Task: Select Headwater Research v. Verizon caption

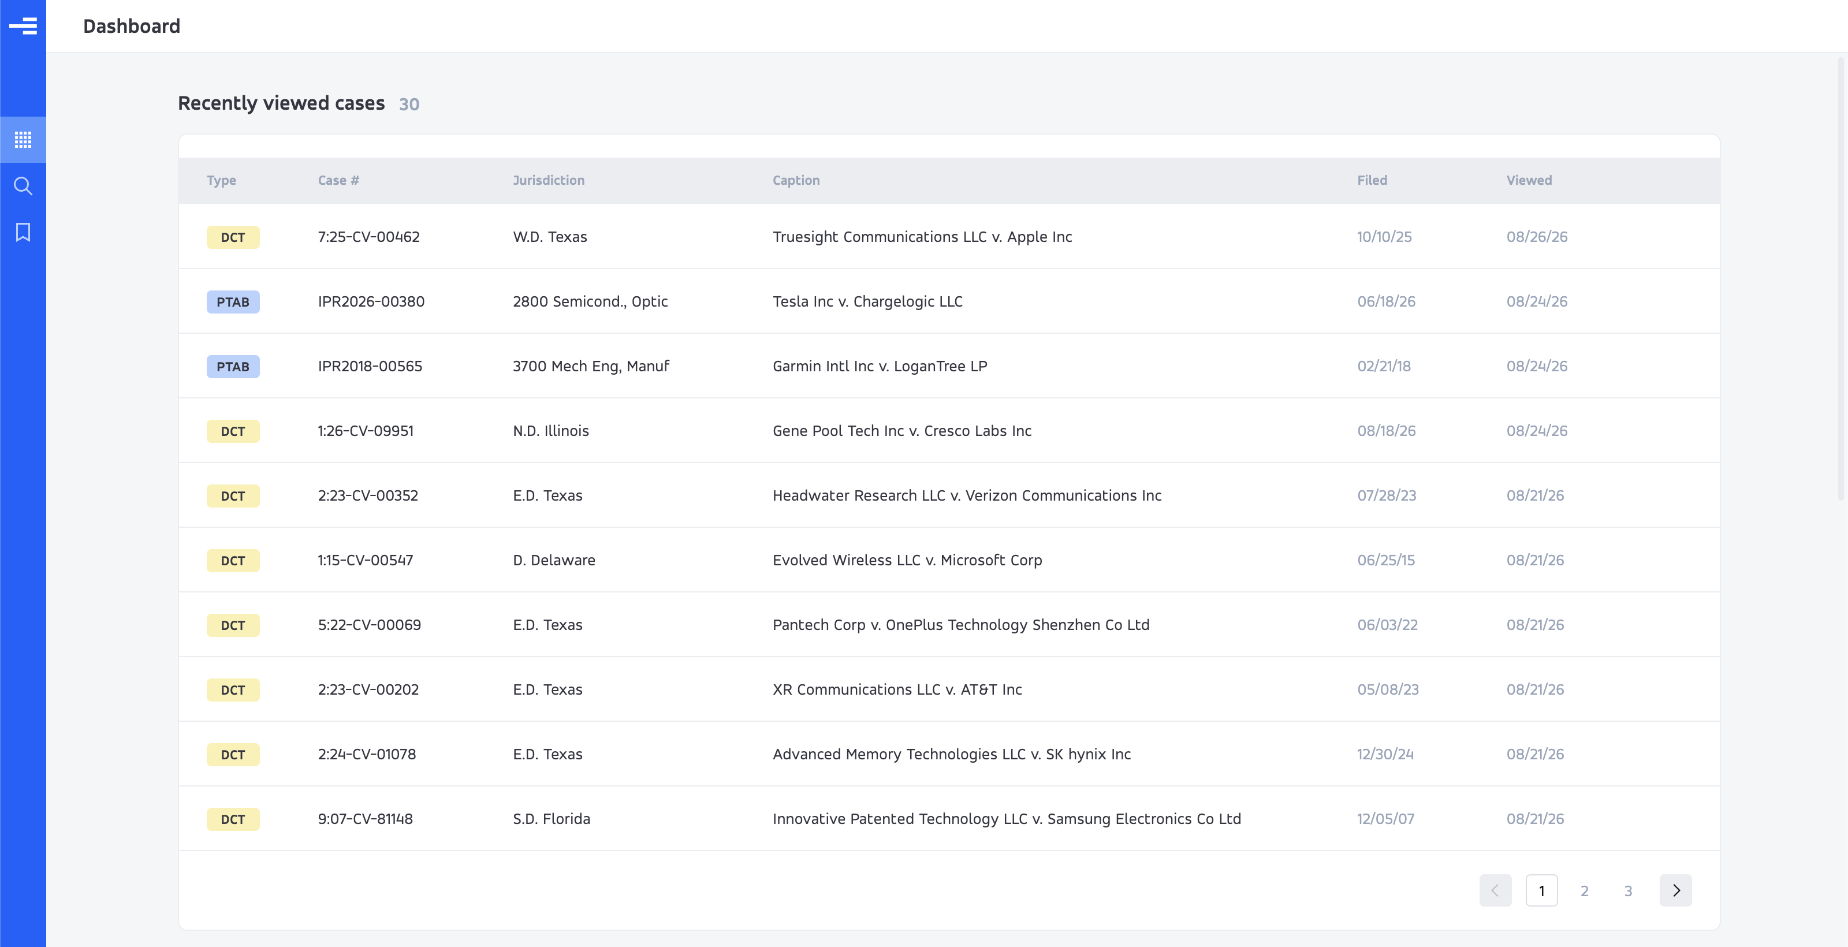Action: 967,495
